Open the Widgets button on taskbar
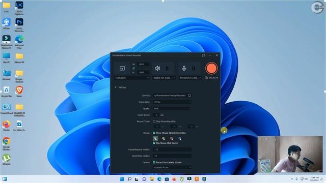This screenshot has width=326, height=183. click(5, 179)
